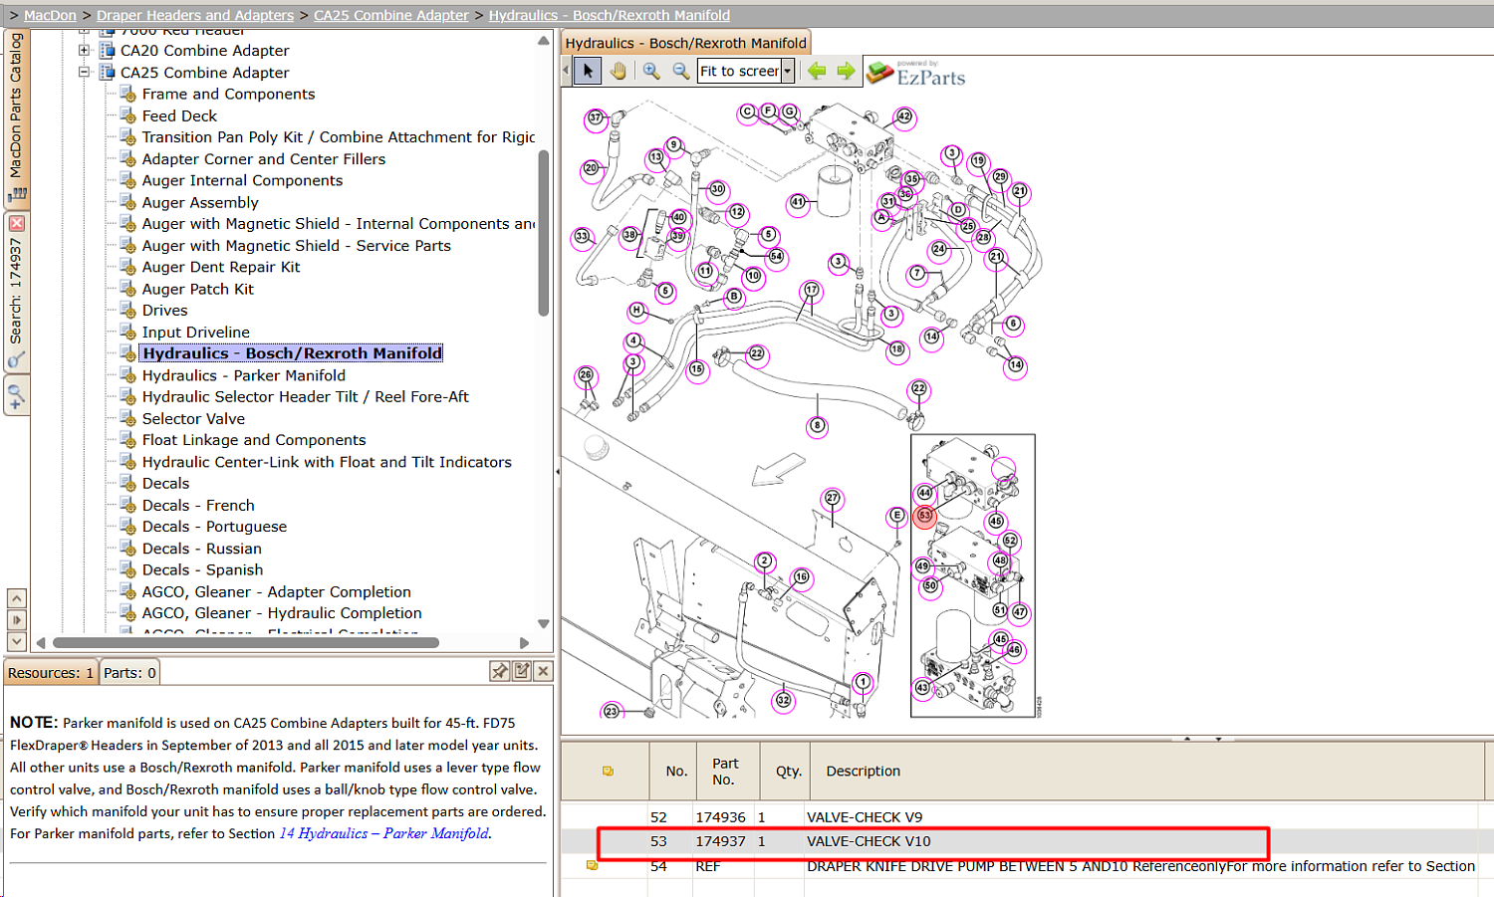Select Float Linkage and Components item
The height and width of the screenshot is (897, 1494).
point(254,440)
